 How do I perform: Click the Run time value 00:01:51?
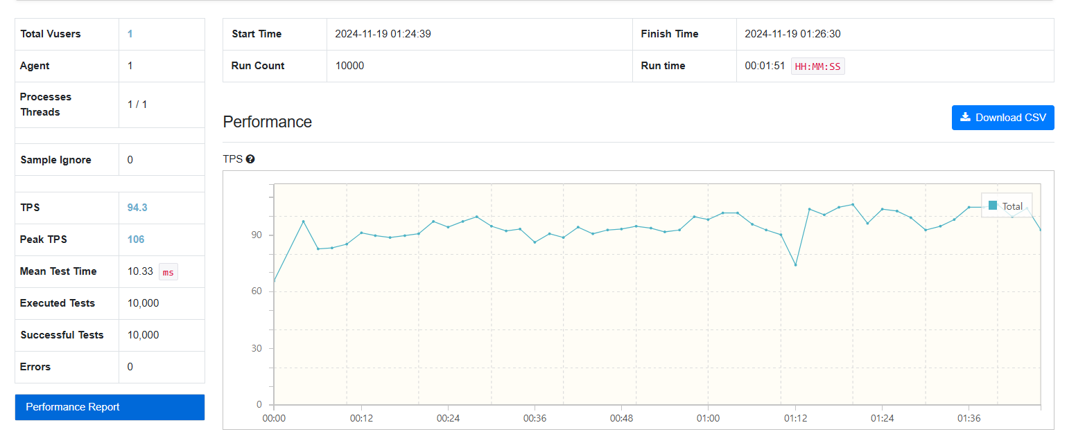[x=765, y=66]
